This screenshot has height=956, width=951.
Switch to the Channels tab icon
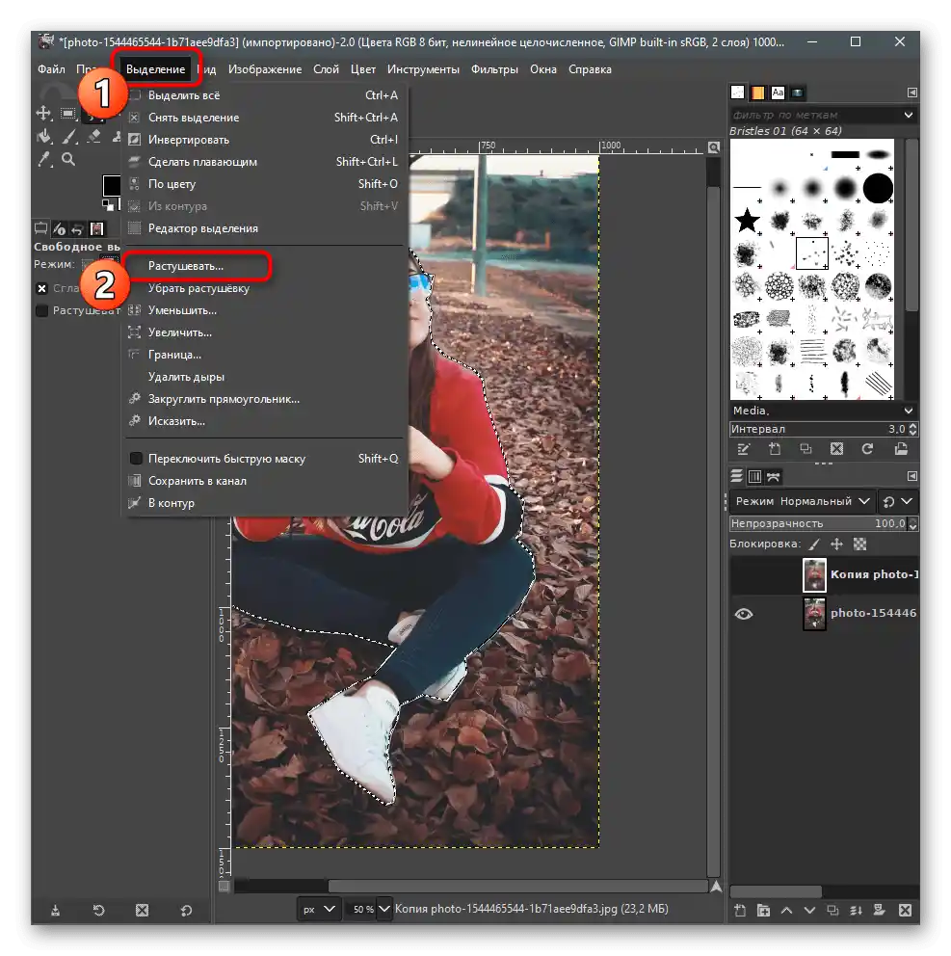tap(754, 476)
